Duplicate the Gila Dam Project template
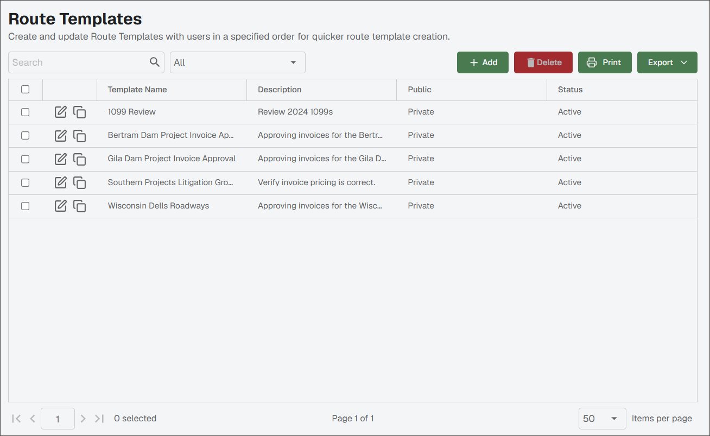Viewport: 710px width, 436px height. (80, 159)
